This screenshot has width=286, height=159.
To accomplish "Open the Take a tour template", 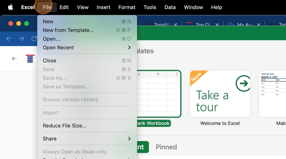I will (x=220, y=94).
